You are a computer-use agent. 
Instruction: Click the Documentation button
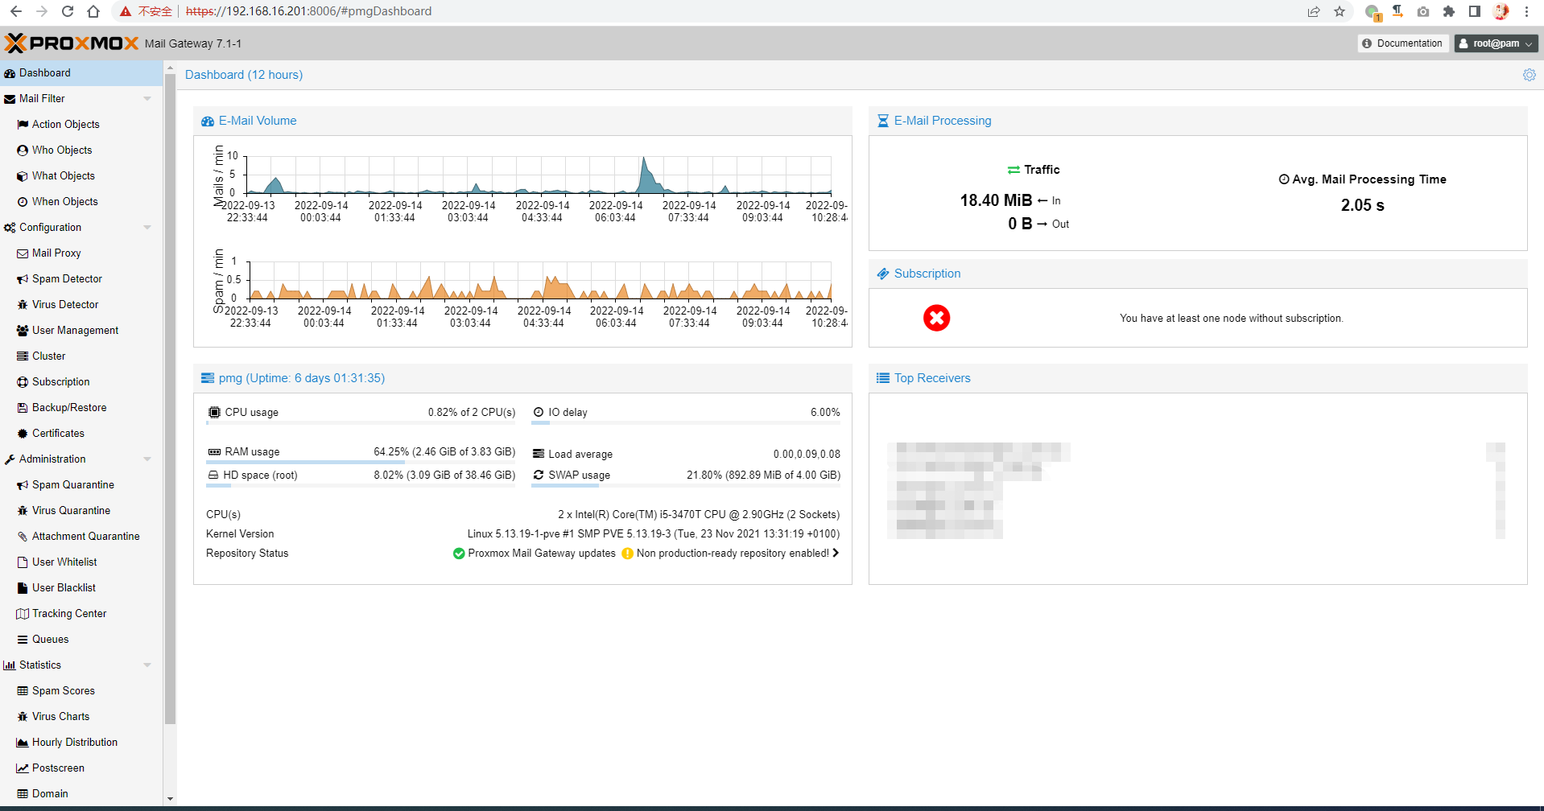1403,43
